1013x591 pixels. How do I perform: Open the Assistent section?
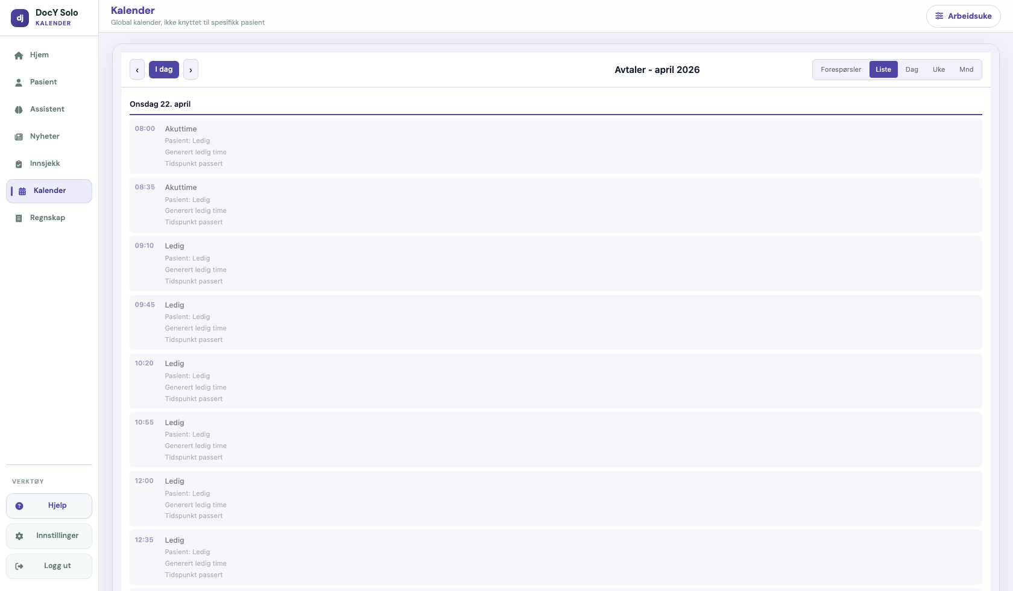[x=49, y=109]
